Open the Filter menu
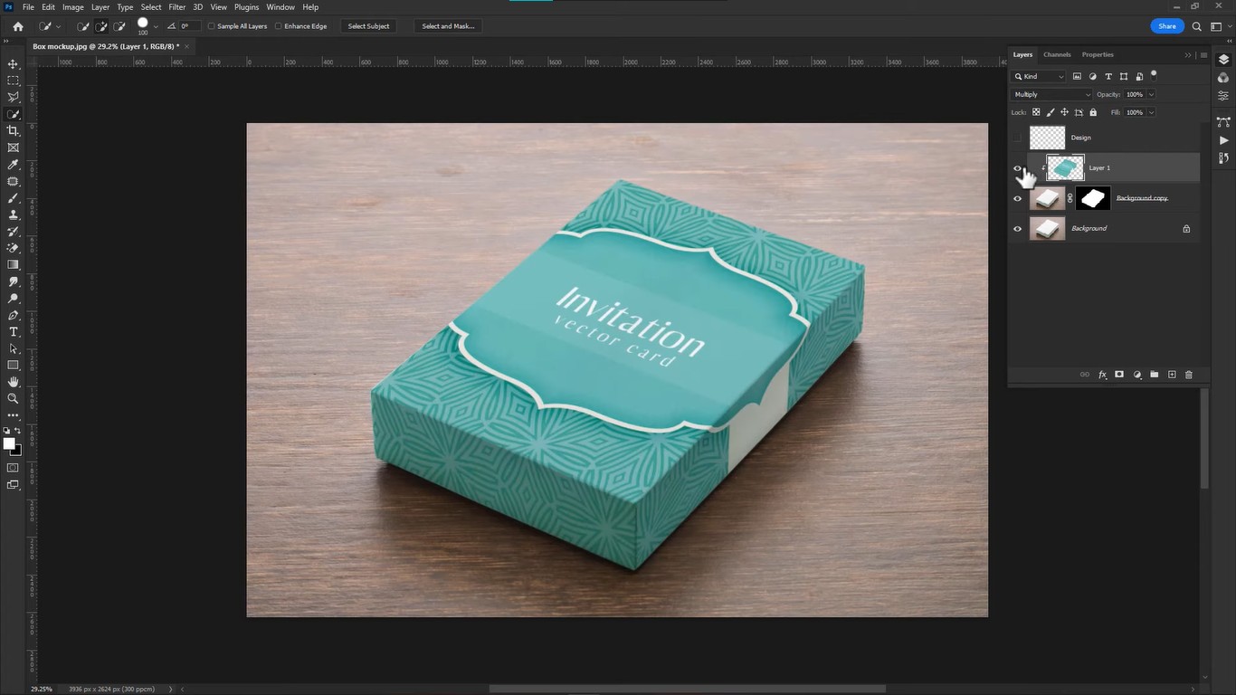1236x695 pixels. tap(176, 6)
